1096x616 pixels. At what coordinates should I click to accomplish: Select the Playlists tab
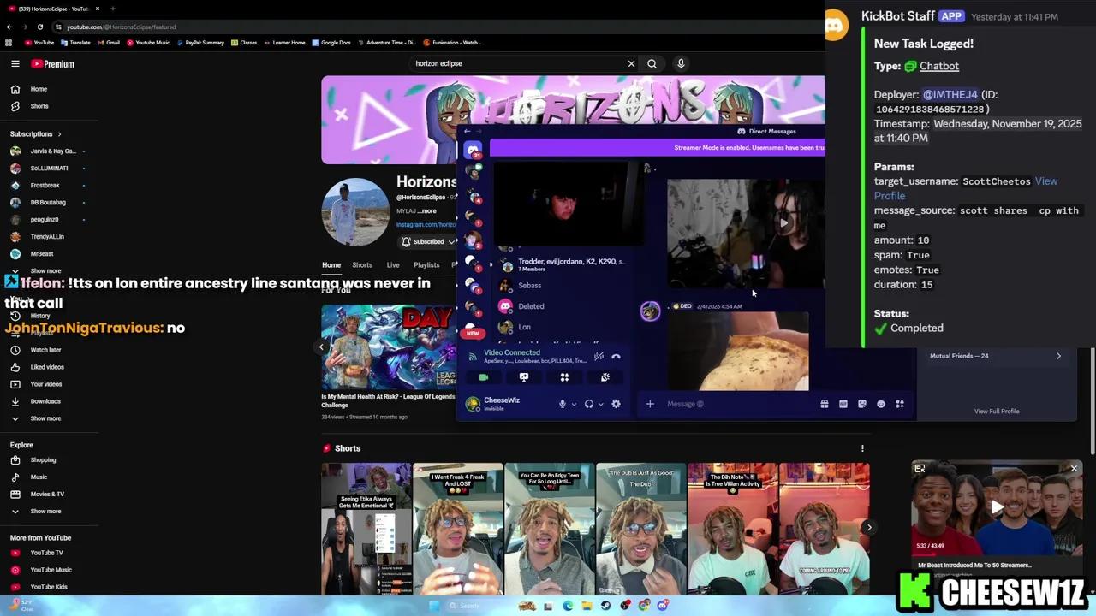[x=426, y=265]
